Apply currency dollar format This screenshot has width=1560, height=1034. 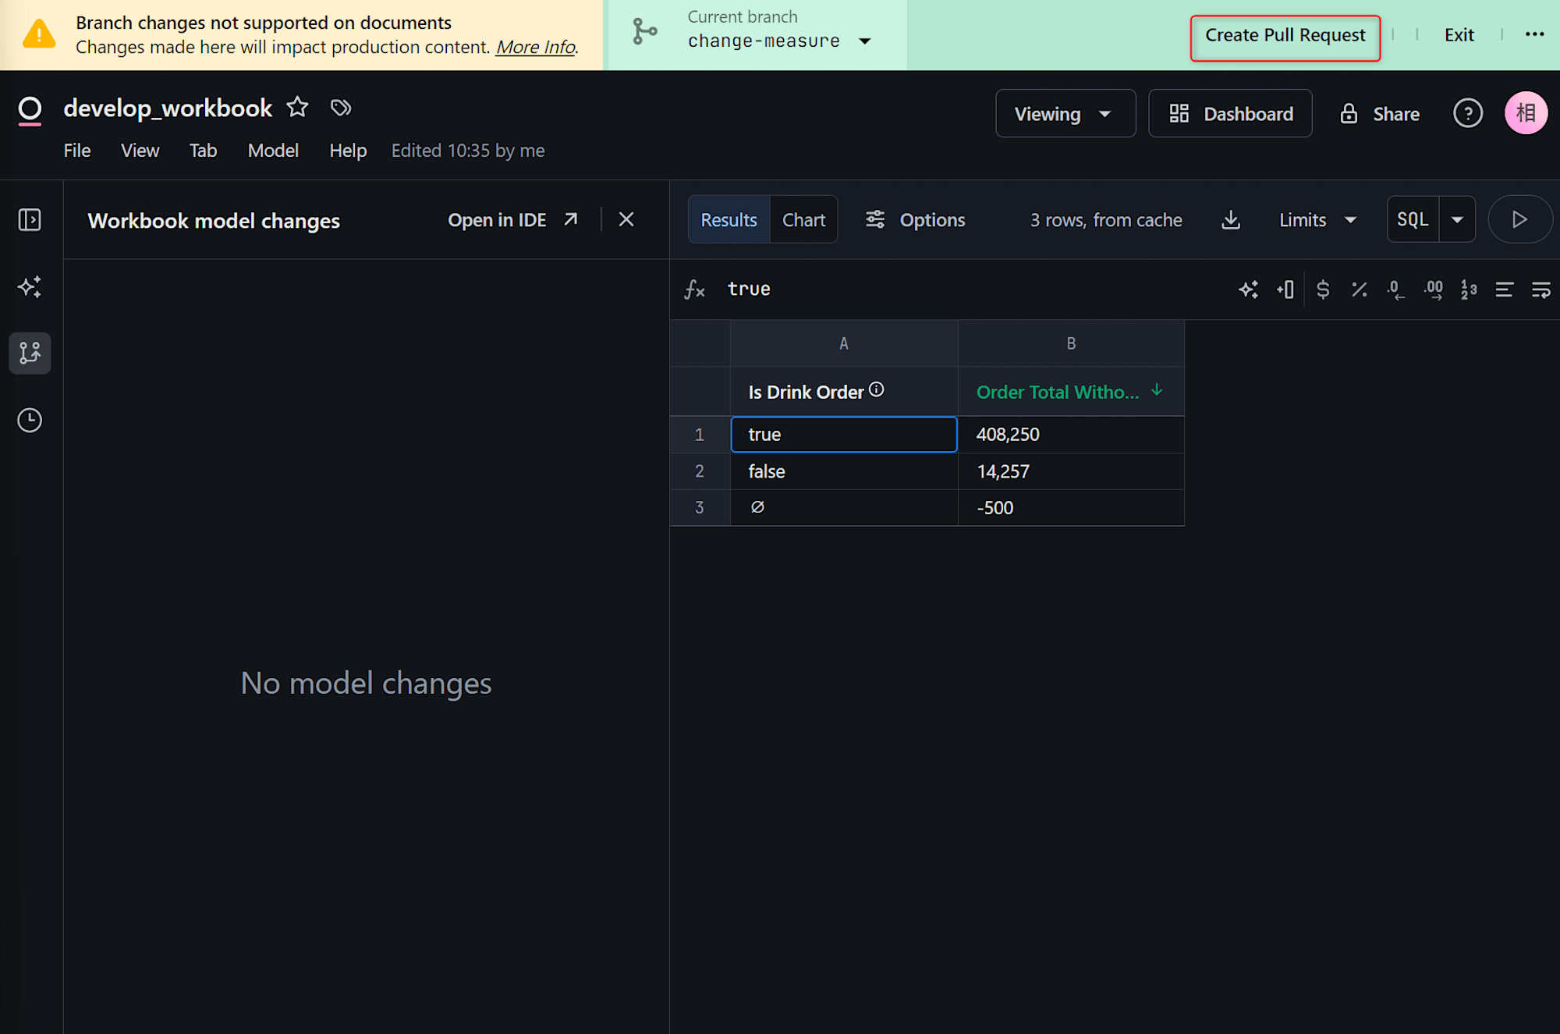coord(1322,290)
